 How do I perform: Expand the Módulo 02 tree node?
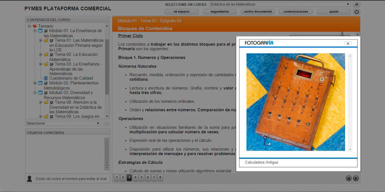[x=35, y=83]
